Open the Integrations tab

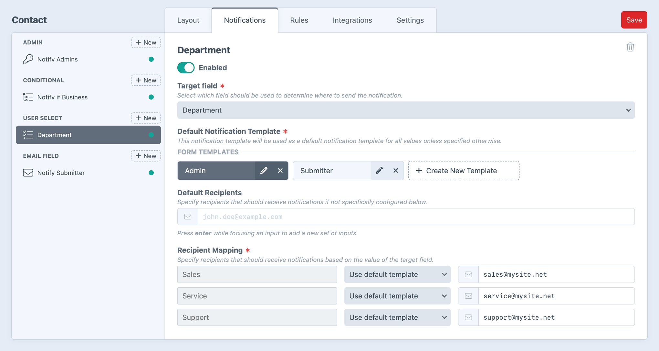(352, 20)
